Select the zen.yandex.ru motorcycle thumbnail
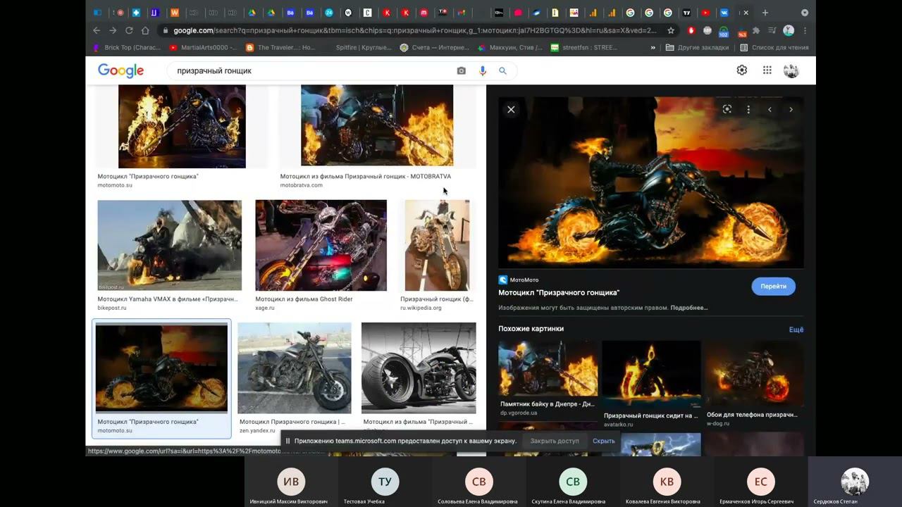The height and width of the screenshot is (507, 902). pos(295,368)
